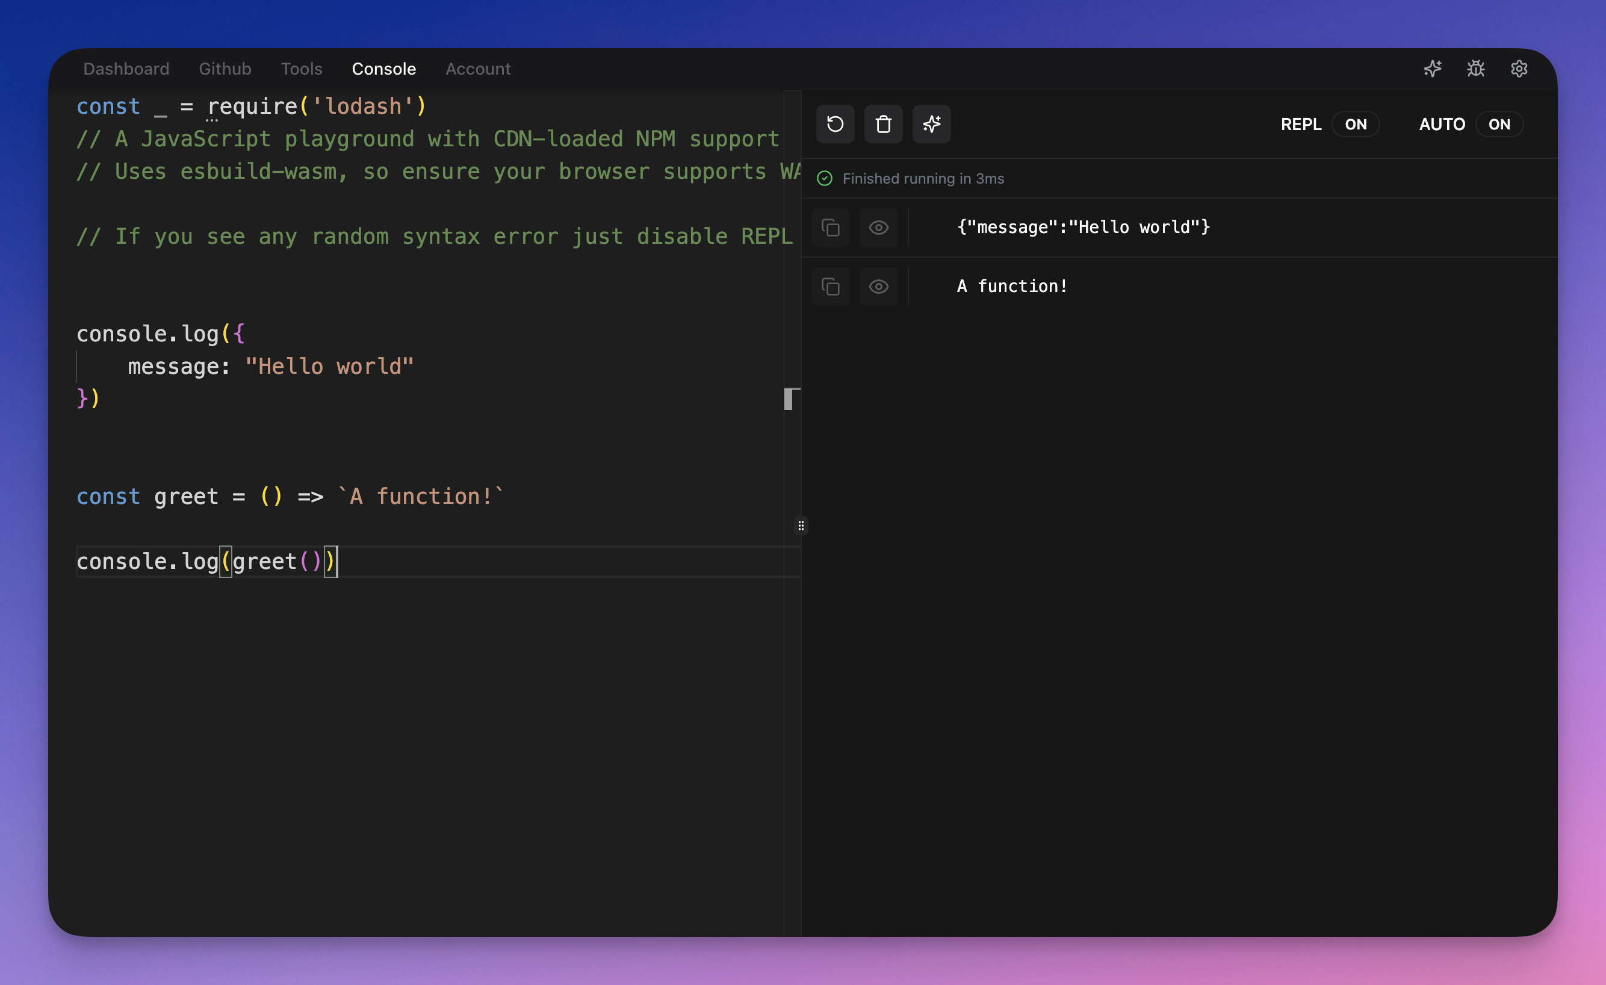This screenshot has height=985, width=1606.
Task: Click the require('lodash') code line
Action: click(x=252, y=106)
